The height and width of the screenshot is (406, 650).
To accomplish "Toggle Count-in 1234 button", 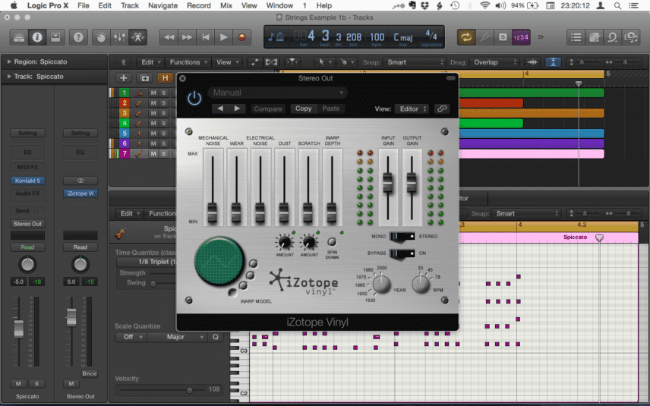I will click(x=521, y=37).
